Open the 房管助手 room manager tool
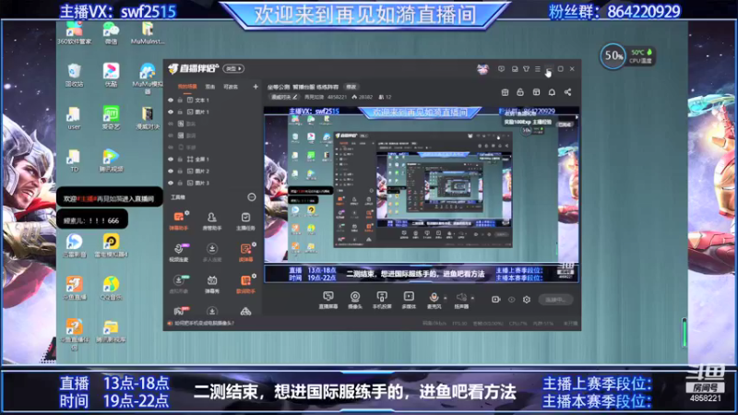 click(212, 221)
